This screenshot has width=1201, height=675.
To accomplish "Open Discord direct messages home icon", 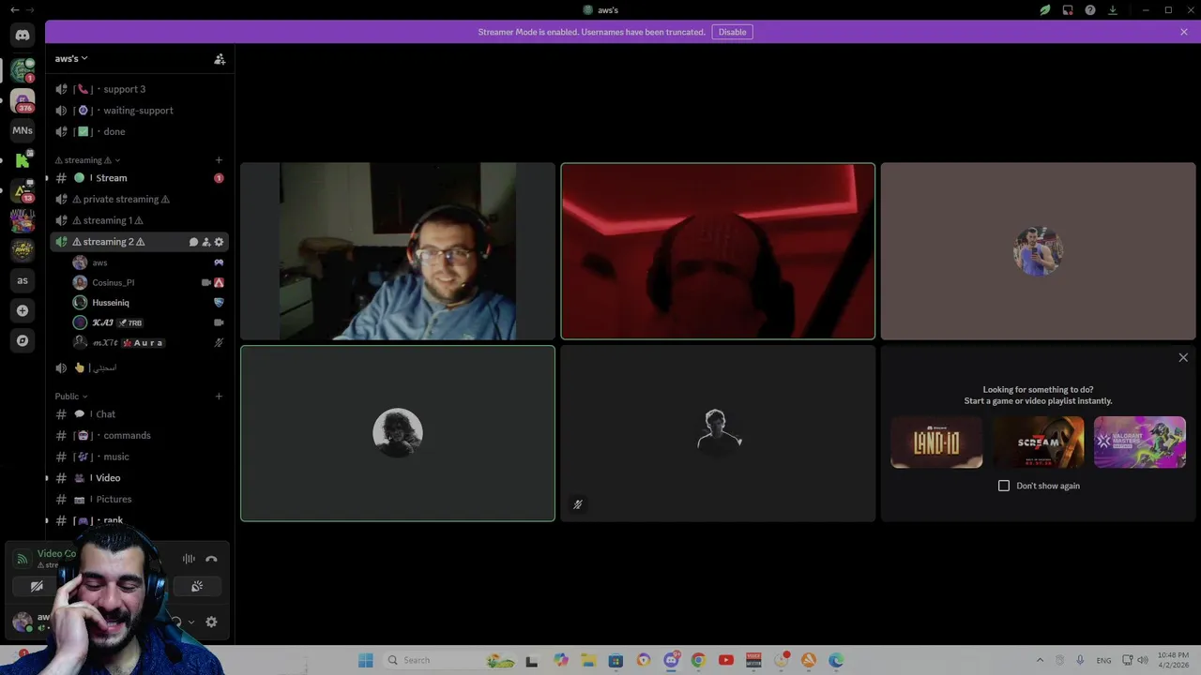I will [23, 35].
